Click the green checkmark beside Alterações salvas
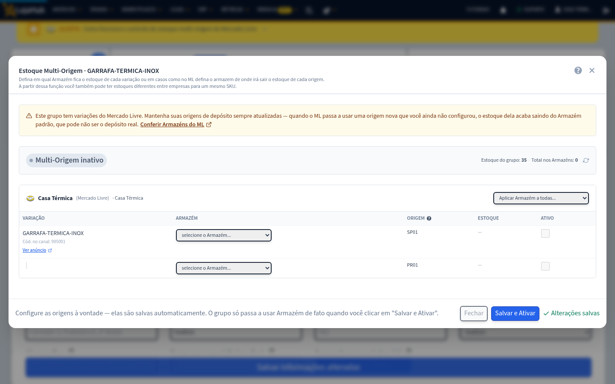615x384 pixels. 546,314
